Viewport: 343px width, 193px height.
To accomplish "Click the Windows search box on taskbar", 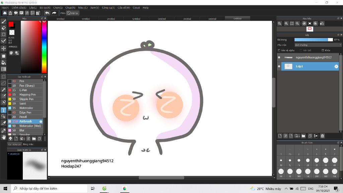I will coord(49,188).
